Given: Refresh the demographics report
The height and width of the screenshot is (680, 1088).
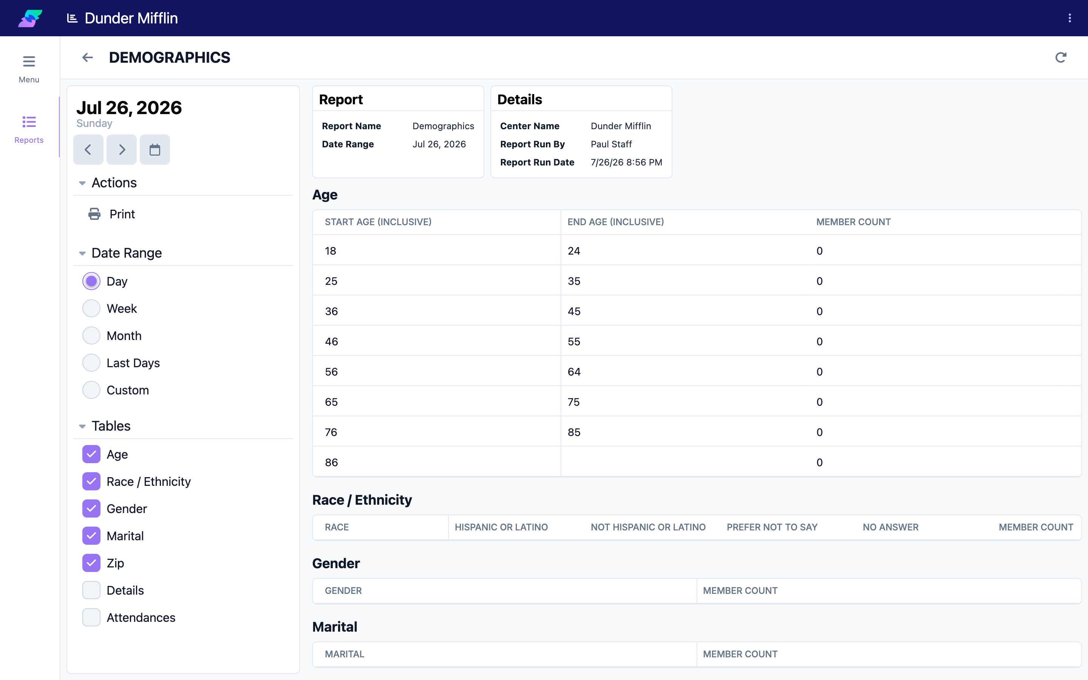Looking at the screenshot, I should pyautogui.click(x=1060, y=57).
